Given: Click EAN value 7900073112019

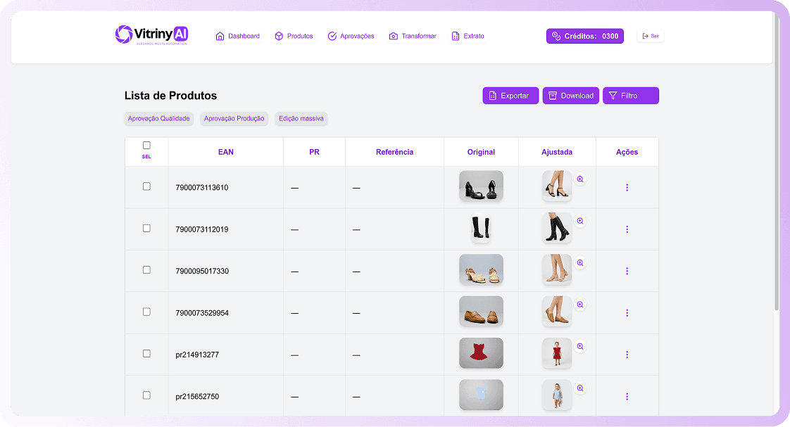Looking at the screenshot, I should (202, 229).
